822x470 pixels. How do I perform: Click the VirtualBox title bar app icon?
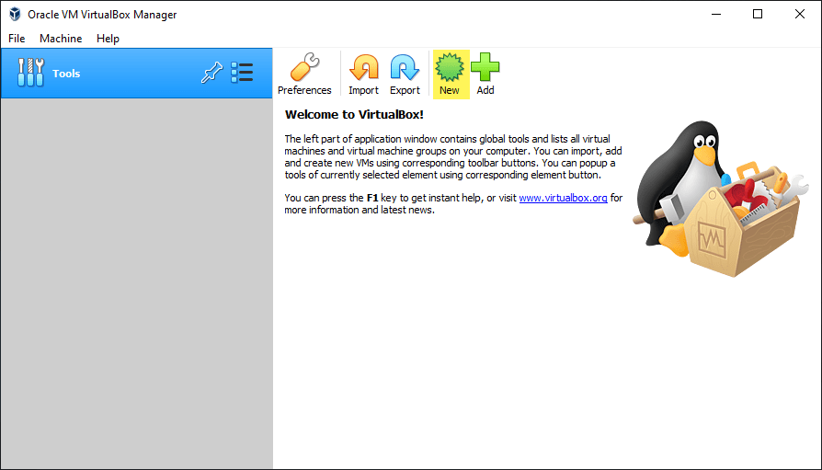click(15, 14)
